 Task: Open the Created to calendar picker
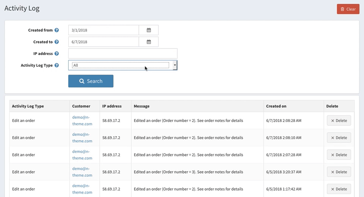(149, 42)
